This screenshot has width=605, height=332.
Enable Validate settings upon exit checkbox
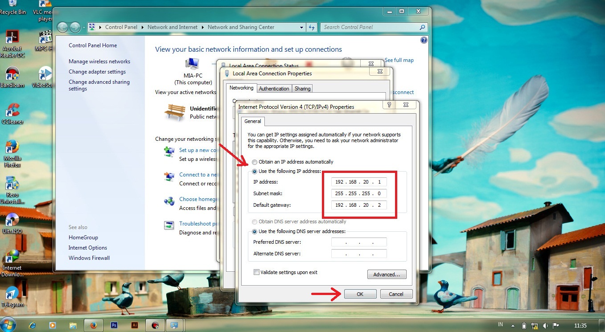(x=256, y=272)
